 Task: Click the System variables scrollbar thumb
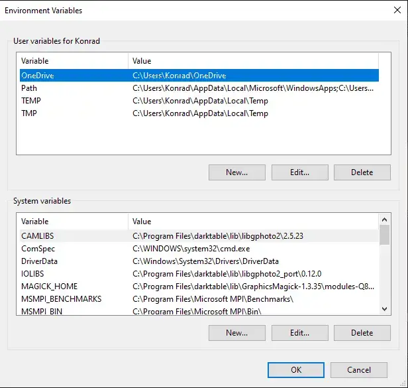384,235
